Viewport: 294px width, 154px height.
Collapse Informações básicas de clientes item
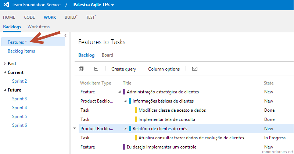tap(125, 101)
